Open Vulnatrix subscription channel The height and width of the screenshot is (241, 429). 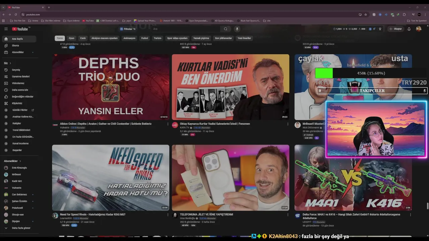coord(18,188)
